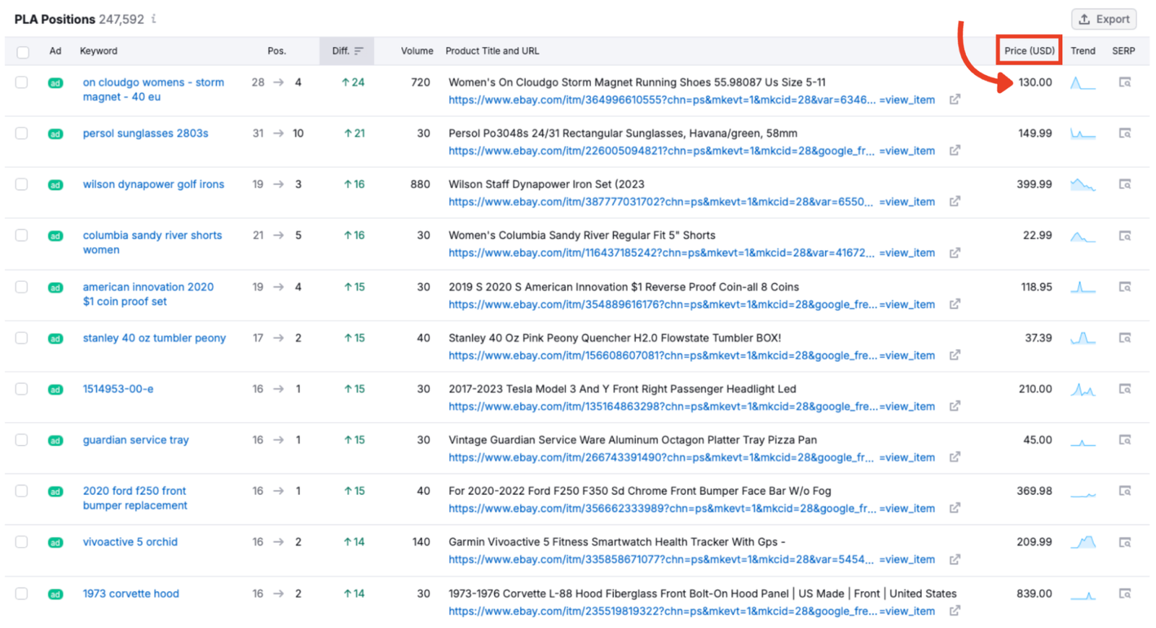
Task: Open SERP snapshot for 2020 ford f250 row
Action: [1124, 491]
